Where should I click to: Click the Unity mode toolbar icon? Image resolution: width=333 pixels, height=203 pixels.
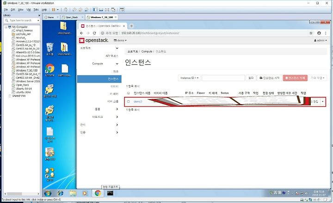point(113,10)
